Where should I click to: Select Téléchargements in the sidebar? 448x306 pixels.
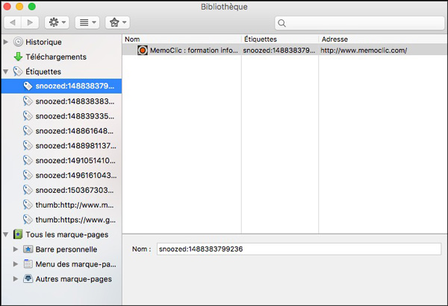point(56,57)
